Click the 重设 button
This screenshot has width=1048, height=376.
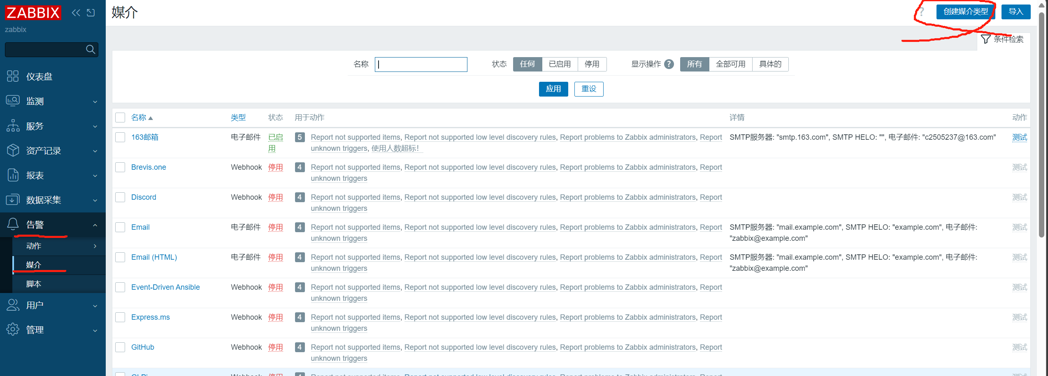pyautogui.click(x=589, y=89)
